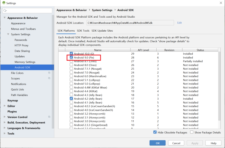Open HTTP Proxy settings
This screenshot has width=225, height=148.
22,45
